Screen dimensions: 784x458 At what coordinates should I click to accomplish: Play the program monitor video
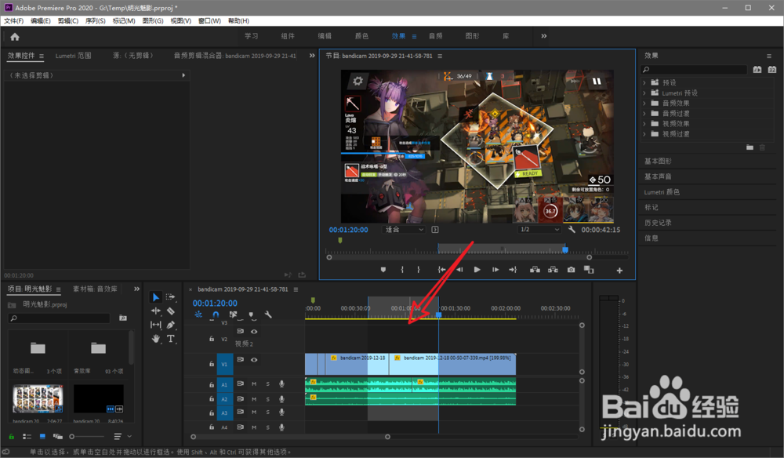477,270
